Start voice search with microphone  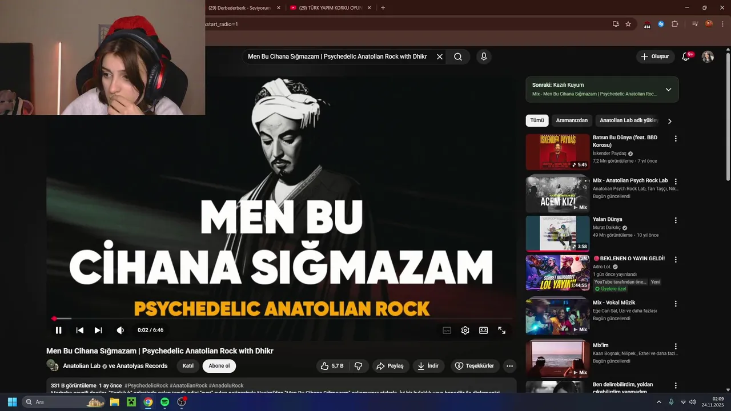pos(484,57)
